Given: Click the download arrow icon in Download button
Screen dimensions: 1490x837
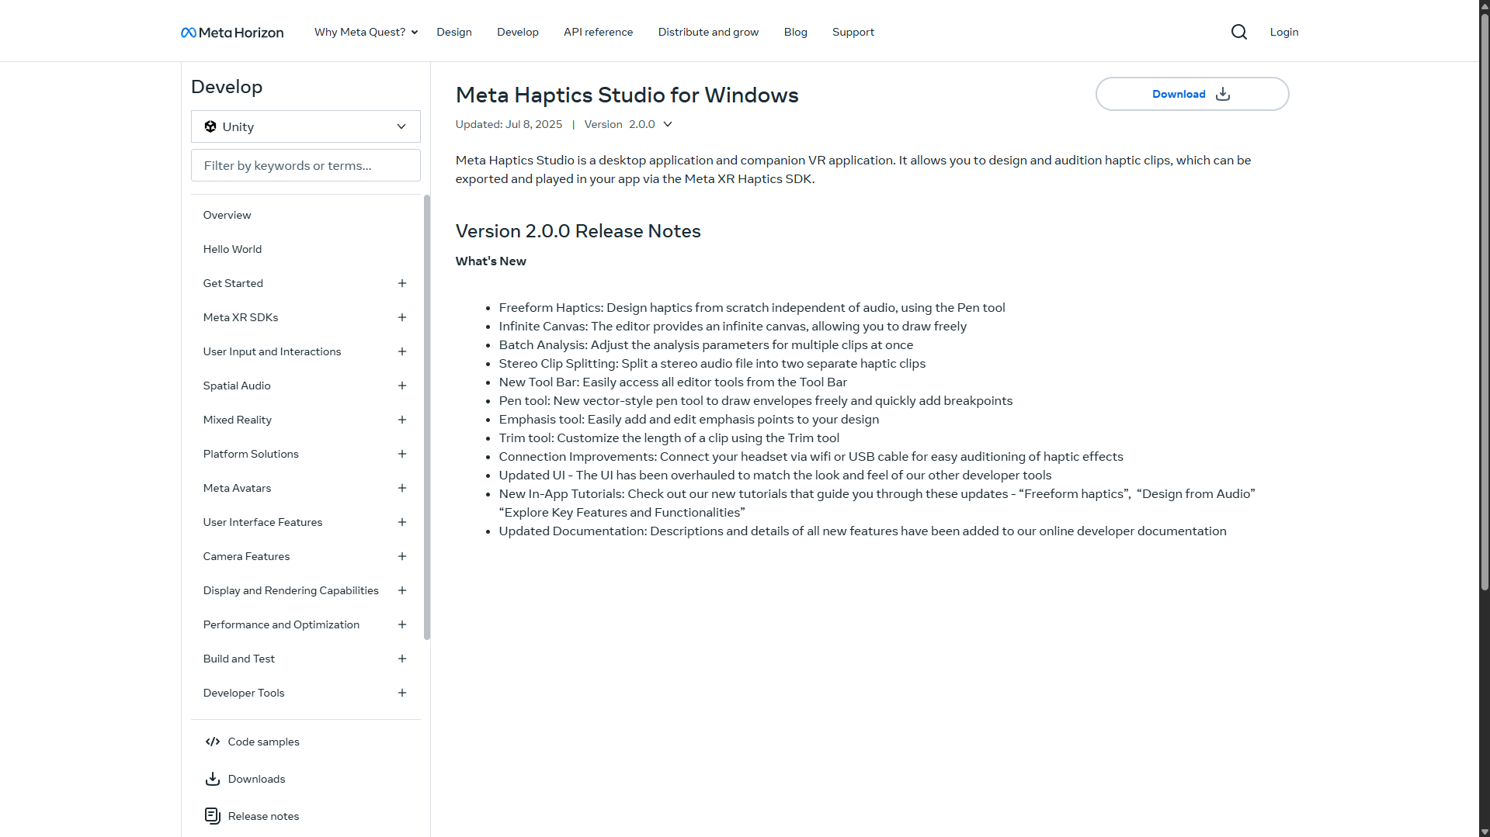Looking at the screenshot, I should click(x=1223, y=94).
